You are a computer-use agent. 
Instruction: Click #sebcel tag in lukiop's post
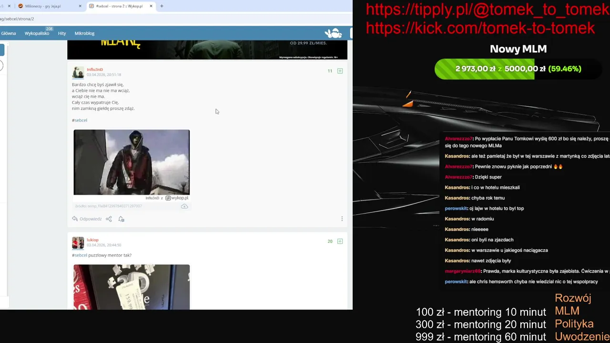click(80, 255)
